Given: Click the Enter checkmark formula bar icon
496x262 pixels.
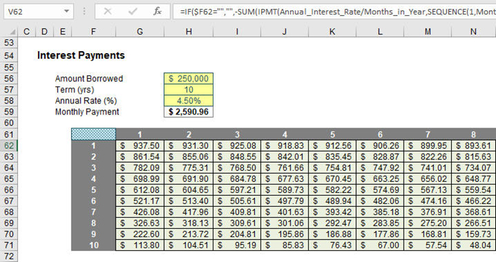Looking at the screenshot, I should pyautogui.click(x=132, y=12).
